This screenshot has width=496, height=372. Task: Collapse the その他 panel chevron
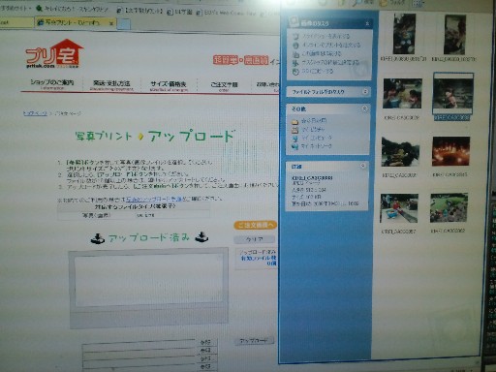(364, 108)
